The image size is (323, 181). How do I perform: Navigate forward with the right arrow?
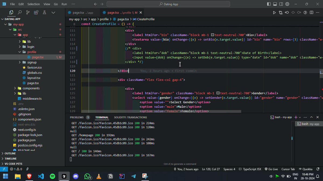tap(101, 4)
